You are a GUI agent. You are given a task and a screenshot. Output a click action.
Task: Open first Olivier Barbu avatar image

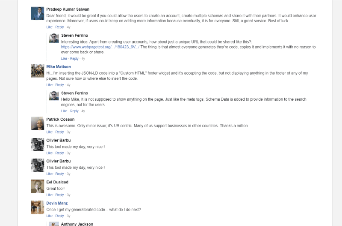point(38,144)
